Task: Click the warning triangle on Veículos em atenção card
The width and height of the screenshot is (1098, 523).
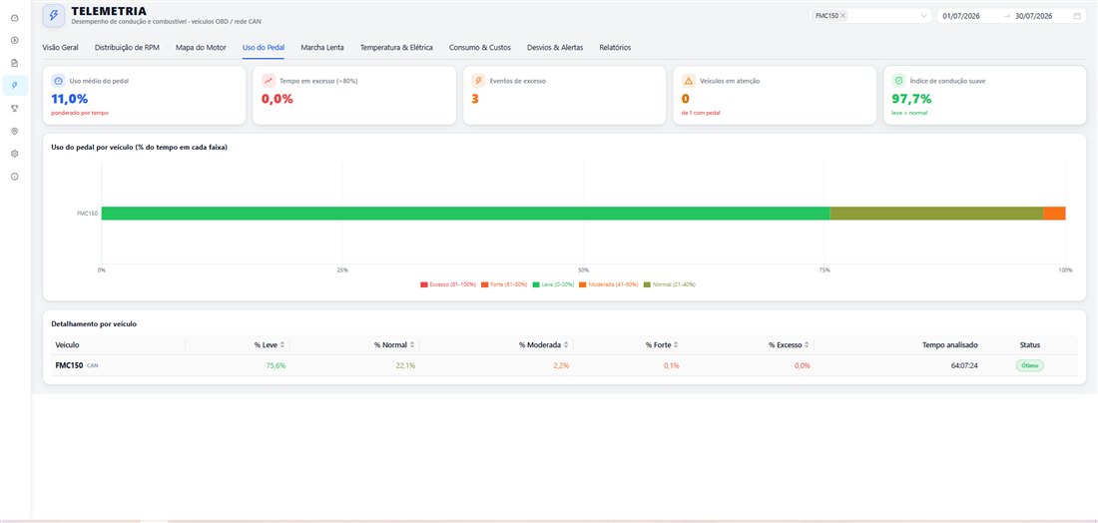Action: pos(689,81)
